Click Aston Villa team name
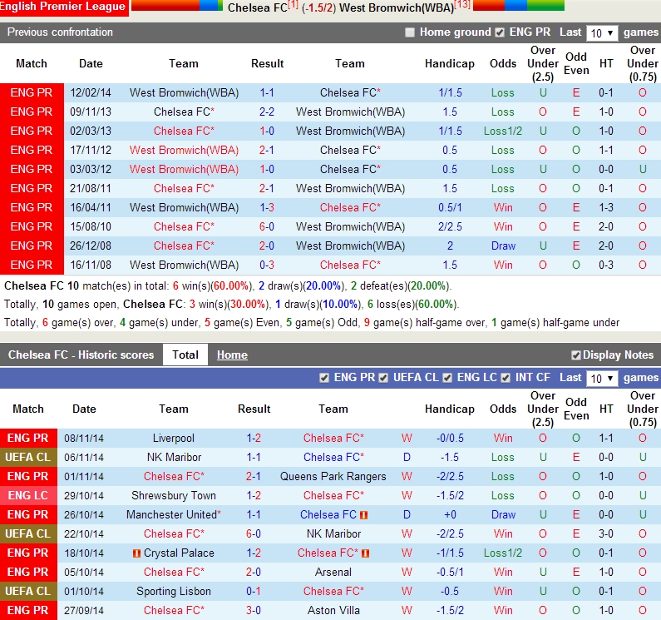This screenshot has width=661, height=620. click(x=333, y=610)
